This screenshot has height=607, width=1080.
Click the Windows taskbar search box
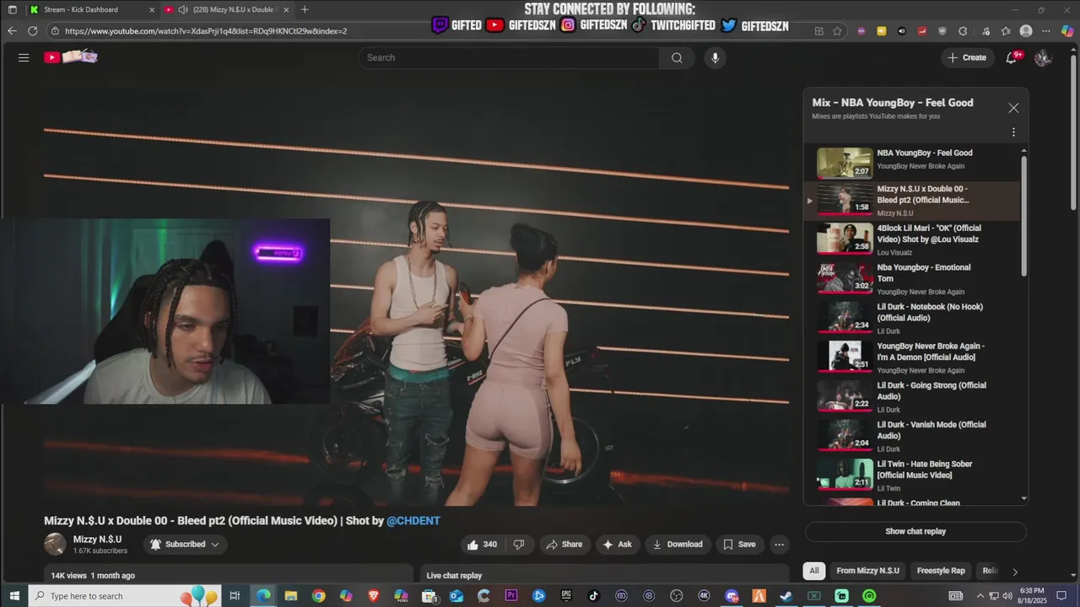tap(124, 596)
